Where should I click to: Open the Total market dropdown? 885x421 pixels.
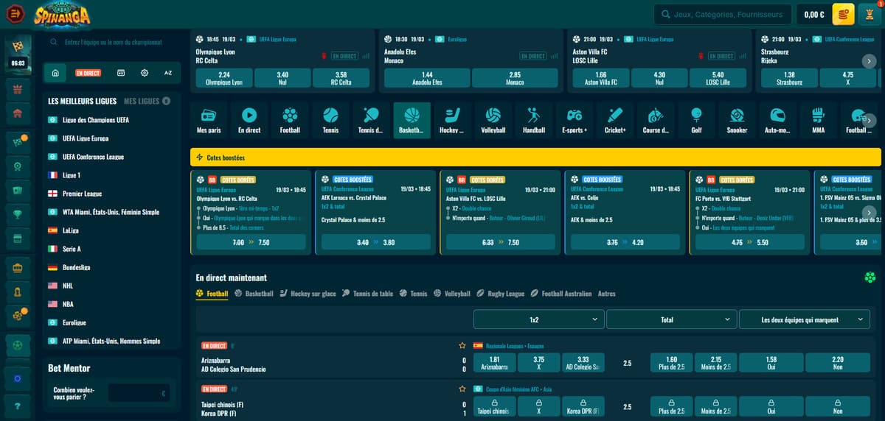coord(671,319)
